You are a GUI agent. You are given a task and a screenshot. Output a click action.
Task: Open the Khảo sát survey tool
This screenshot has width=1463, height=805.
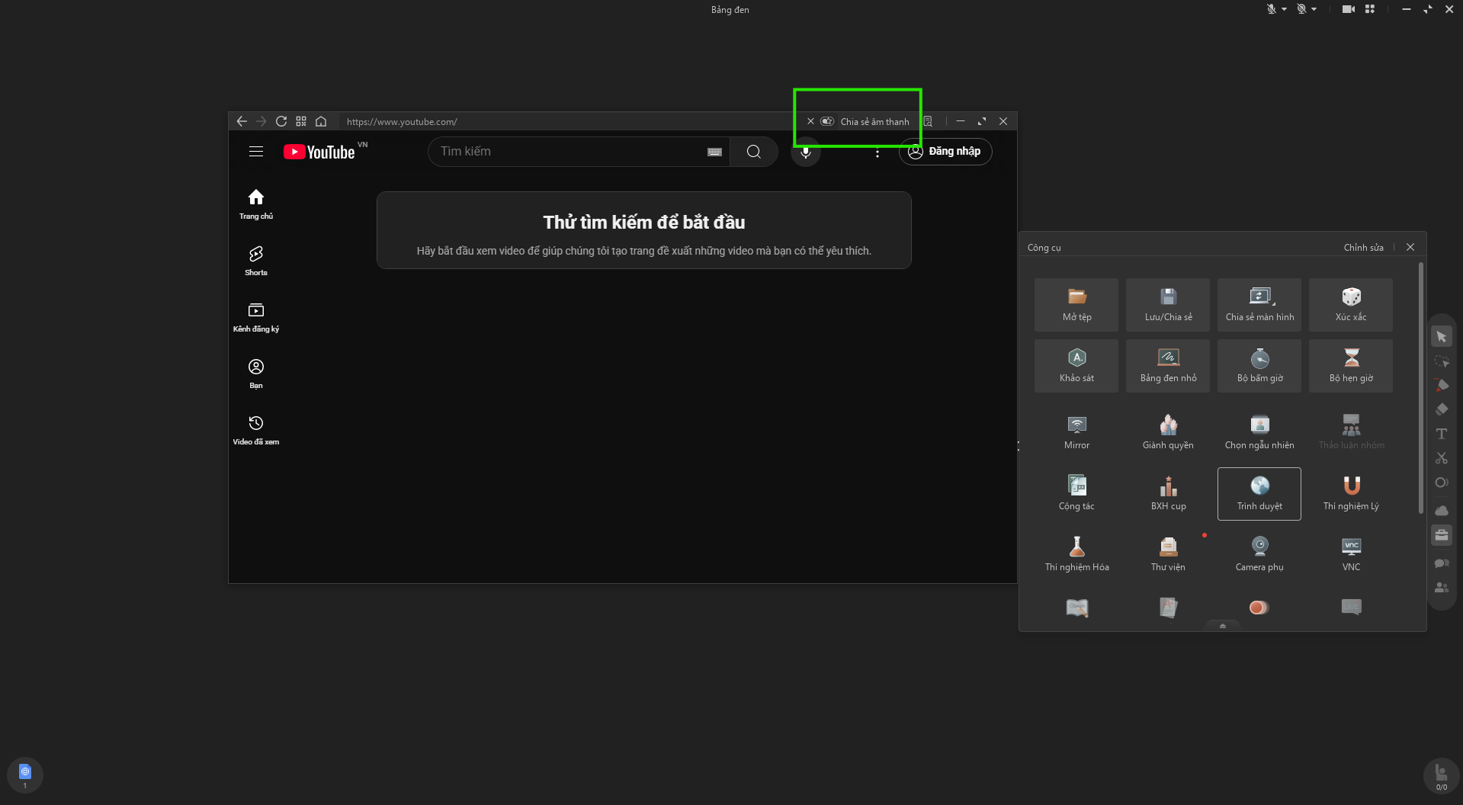tap(1076, 365)
